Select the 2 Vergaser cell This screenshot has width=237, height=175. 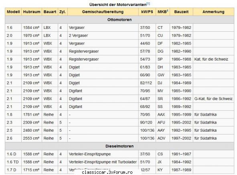click(x=103, y=36)
